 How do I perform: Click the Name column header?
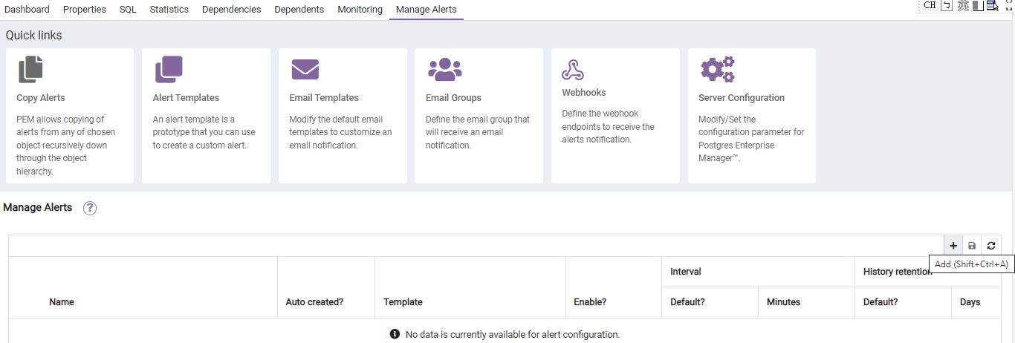click(x=62, y=302)
